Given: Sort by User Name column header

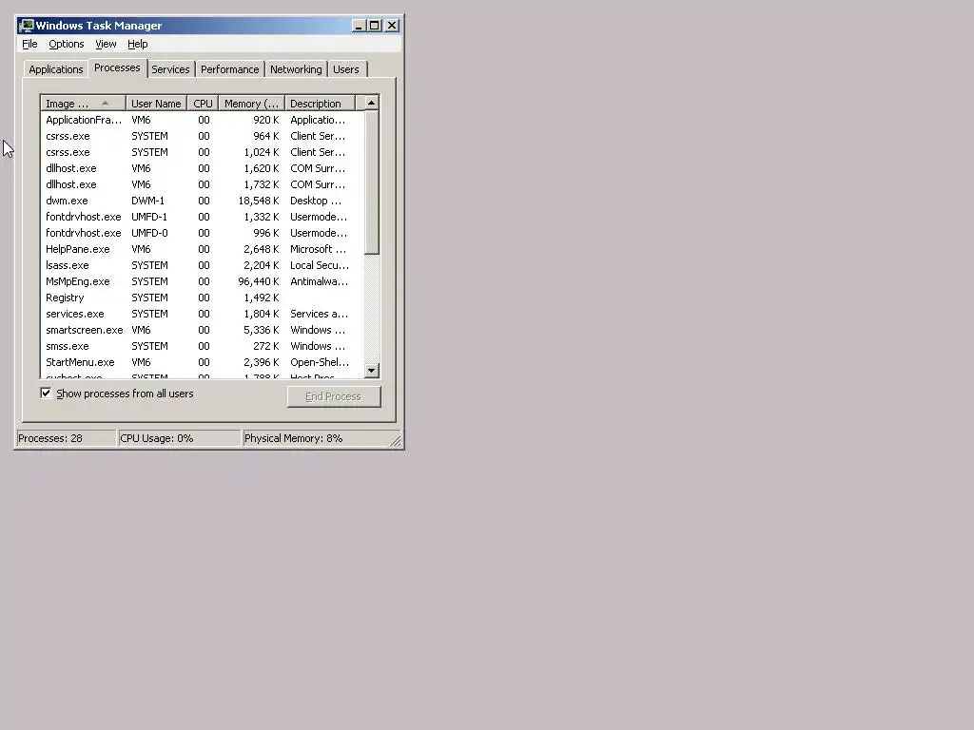Looking at the screenshot, I should 156,104.
